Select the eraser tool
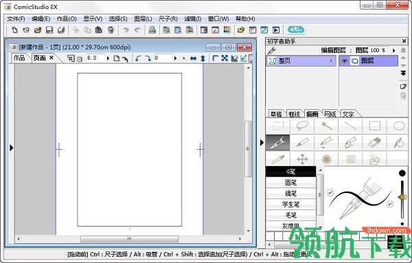The height and width of the screenshot is (263, 412). point(375,143)
